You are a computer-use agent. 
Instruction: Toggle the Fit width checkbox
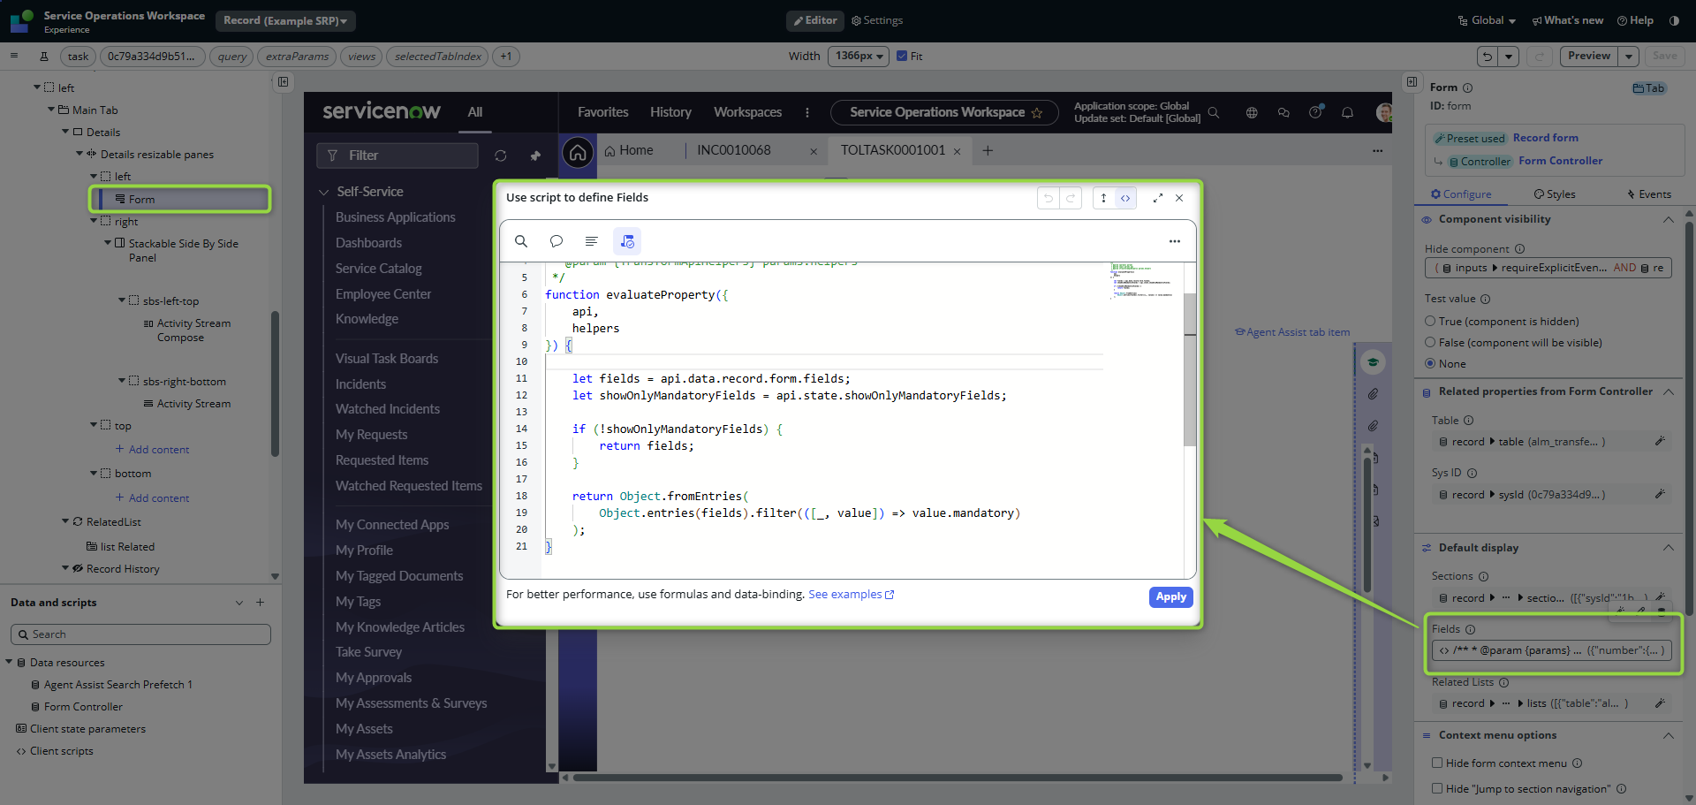[902, 57]
